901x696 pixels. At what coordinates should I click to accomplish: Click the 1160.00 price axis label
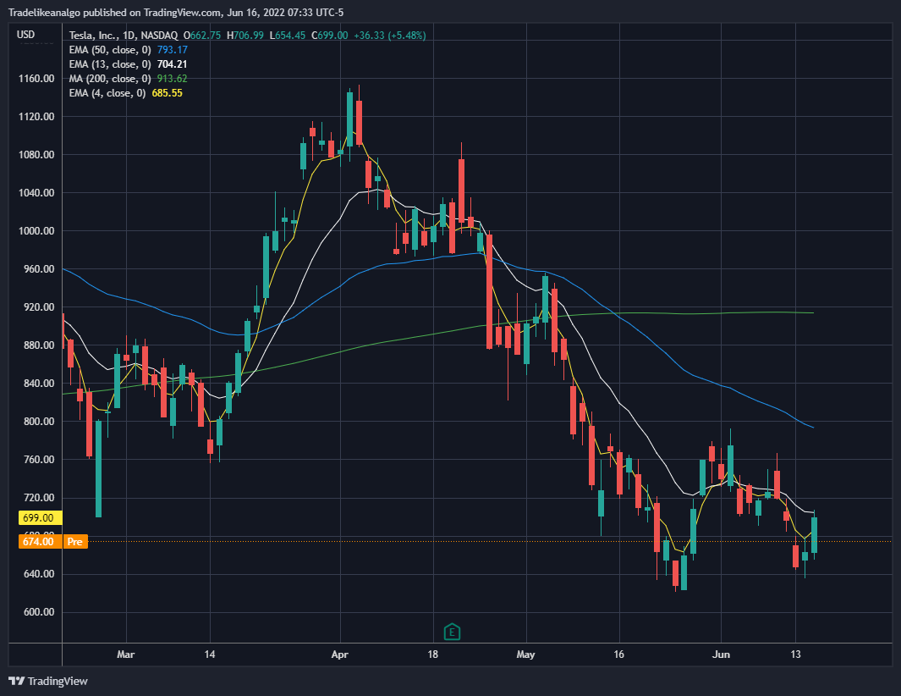[36, 79]
